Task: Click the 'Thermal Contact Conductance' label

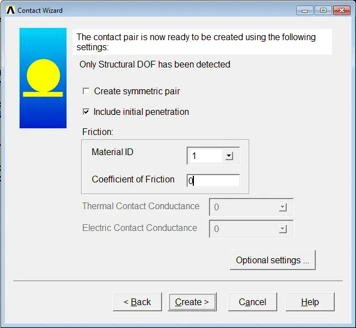Action: [x=141, y=206]
